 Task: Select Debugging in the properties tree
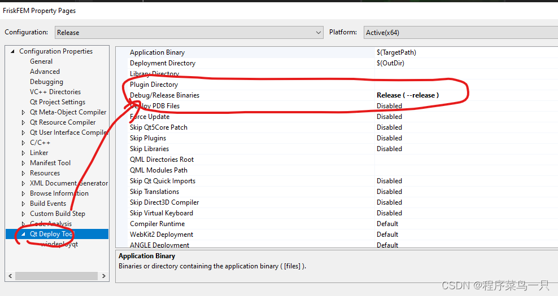tap(47, 82)
